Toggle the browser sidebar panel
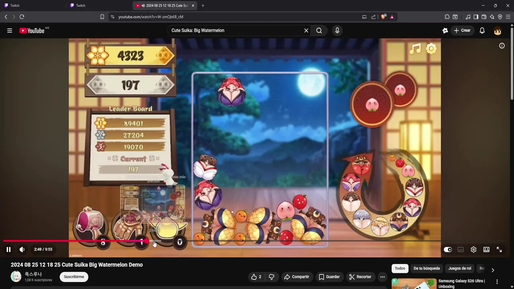This screenshot has width=514, height=289. click(x=476, y=17)
